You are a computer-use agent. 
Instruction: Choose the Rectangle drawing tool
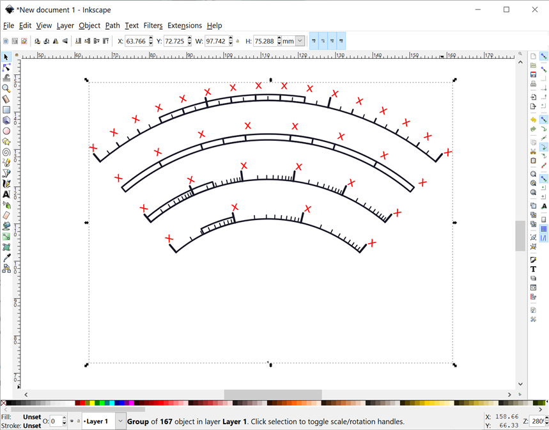pos(6,110)
